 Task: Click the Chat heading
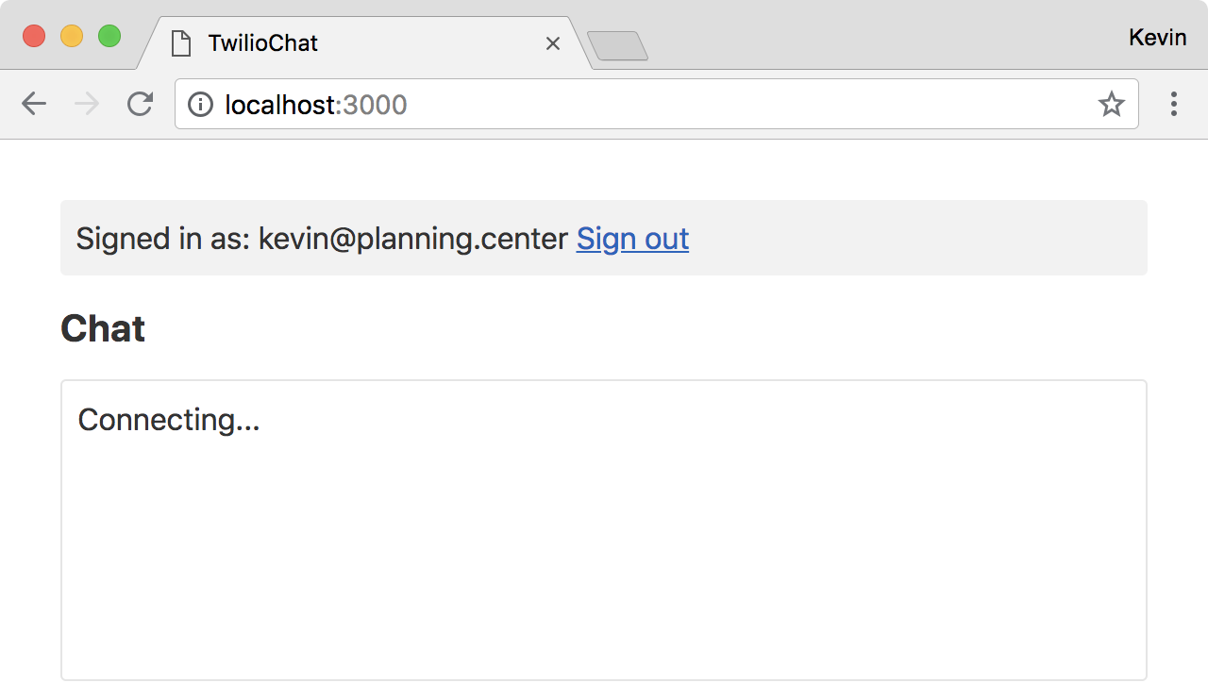point(103,329)
